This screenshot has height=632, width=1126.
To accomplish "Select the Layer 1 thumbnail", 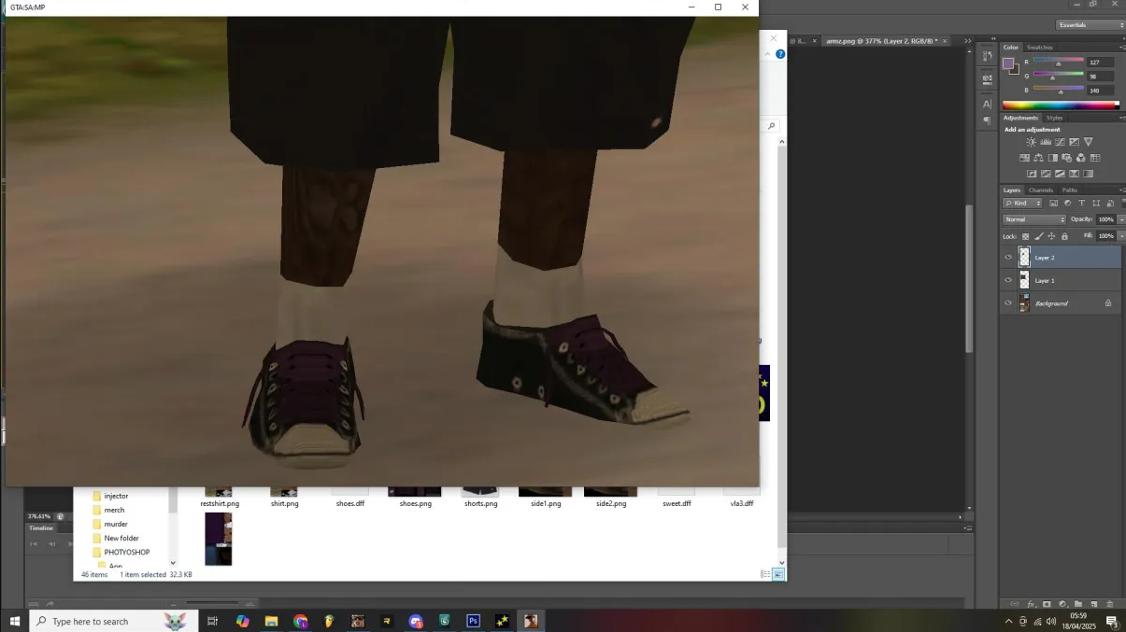I will click(1024, 280).
